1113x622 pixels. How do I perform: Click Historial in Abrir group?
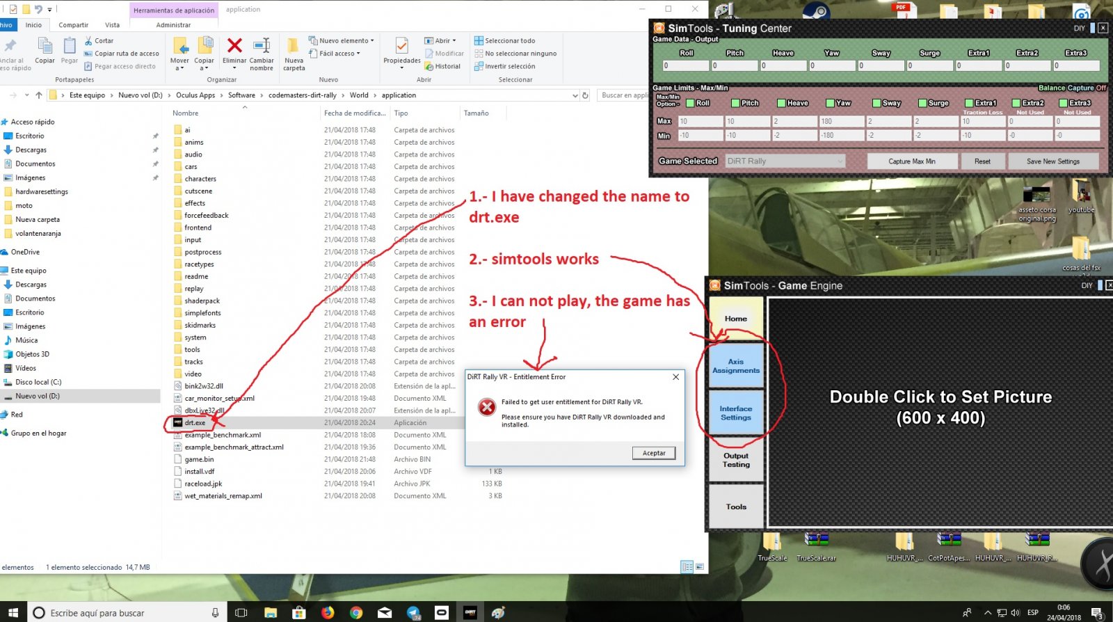(x=442, y=67)
